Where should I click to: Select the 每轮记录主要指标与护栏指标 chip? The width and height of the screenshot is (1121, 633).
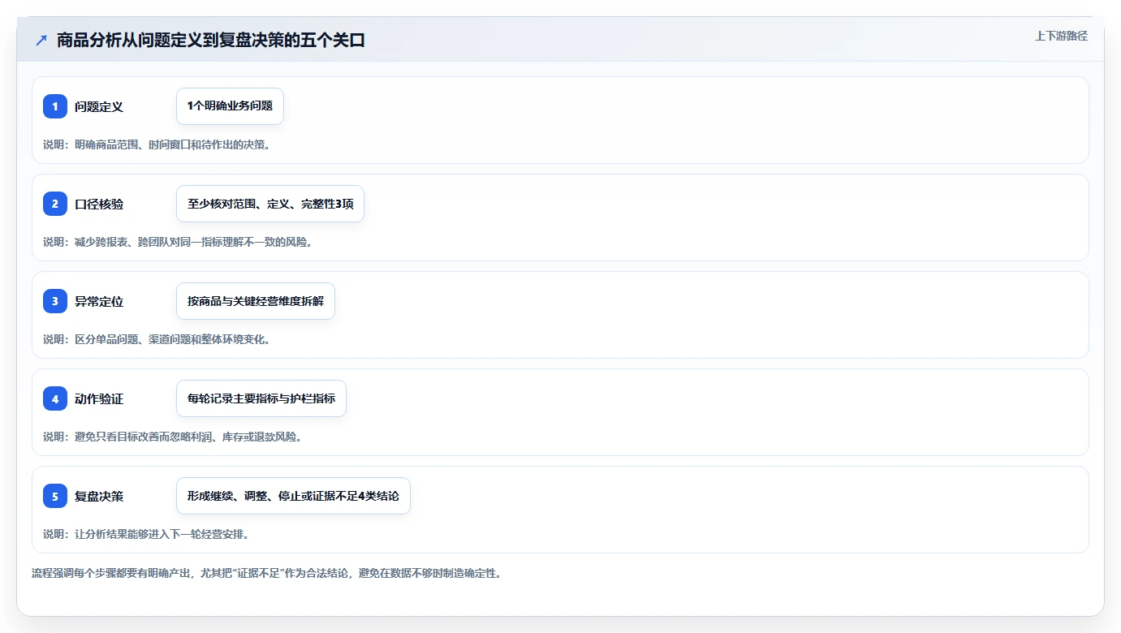point(261,398)
